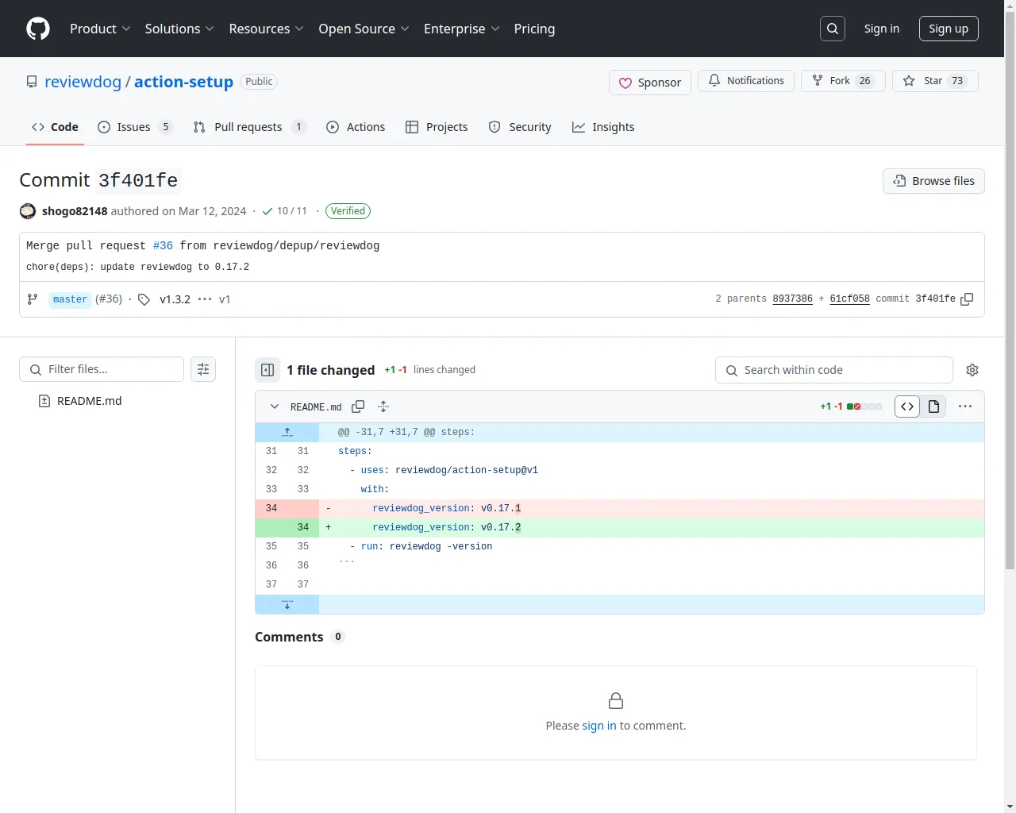The width and height of the screenshot is (1016, 813).
Task: Open the Actions tab
Action: click(356, 127)
